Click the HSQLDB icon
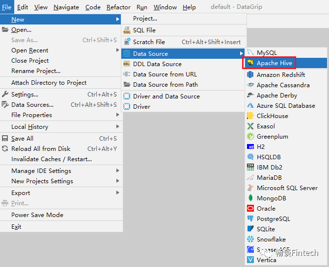329x267 pixels. pos(250,157)
